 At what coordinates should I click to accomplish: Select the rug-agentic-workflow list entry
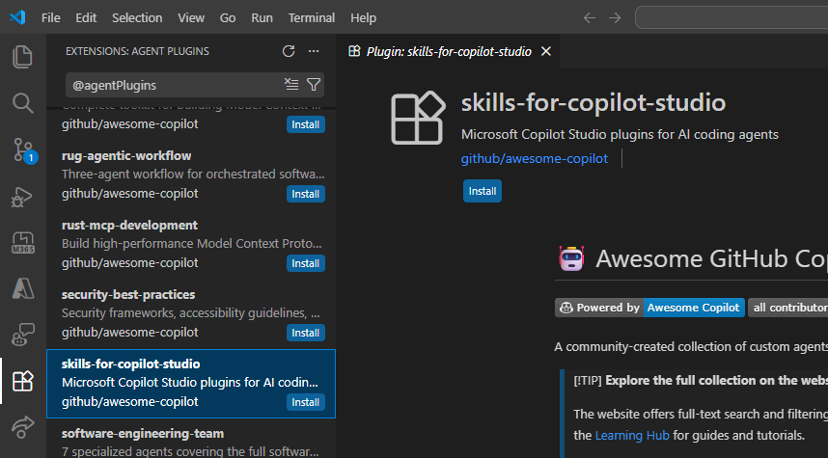(191, 175)
